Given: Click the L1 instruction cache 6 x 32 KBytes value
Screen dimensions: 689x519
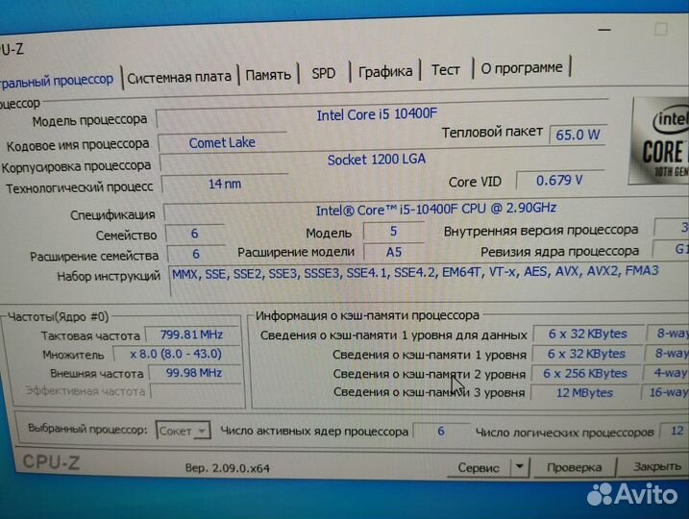Looking at the screenshot, I should [x=586, y=354].
